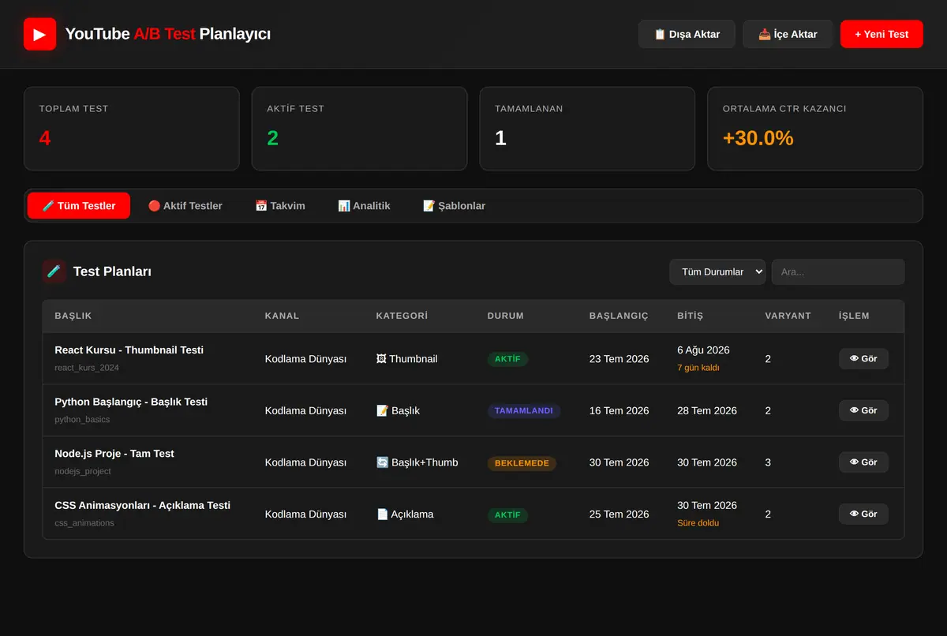The image size is (947, 636).
Task: View the React Kursu test with Gör
Action: click(863, 358)
